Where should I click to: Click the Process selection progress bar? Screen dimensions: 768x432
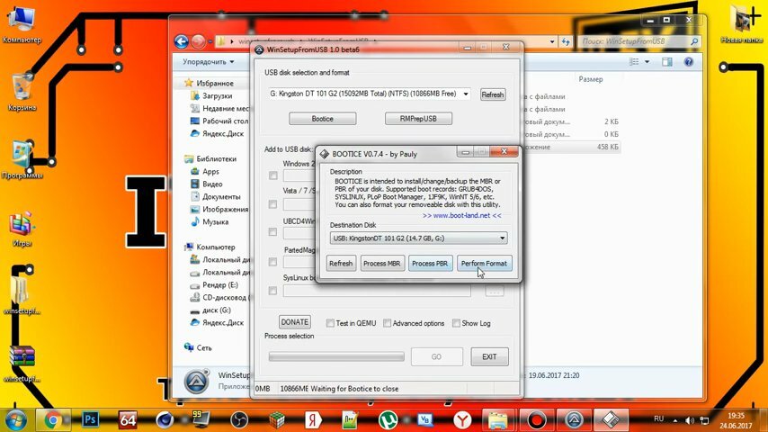[x=336, y=356]
